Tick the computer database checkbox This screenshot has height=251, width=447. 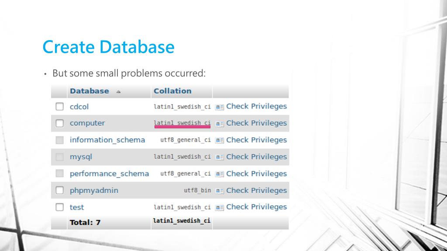59,123
